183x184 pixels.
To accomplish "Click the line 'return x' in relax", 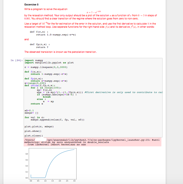I will pos(37,104).
